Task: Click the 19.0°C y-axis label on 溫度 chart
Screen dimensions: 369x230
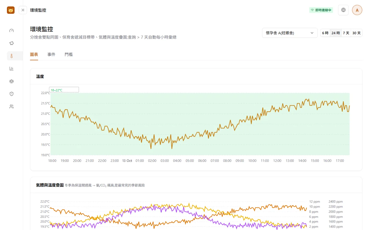Action: click(45, 155)
